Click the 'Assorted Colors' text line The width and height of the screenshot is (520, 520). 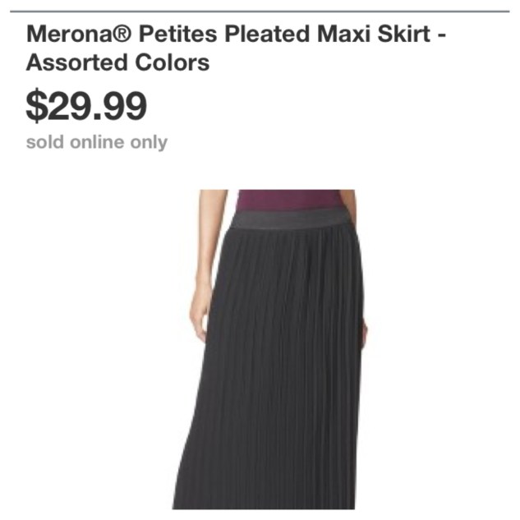pyautogui.click(x=117, y=62)
